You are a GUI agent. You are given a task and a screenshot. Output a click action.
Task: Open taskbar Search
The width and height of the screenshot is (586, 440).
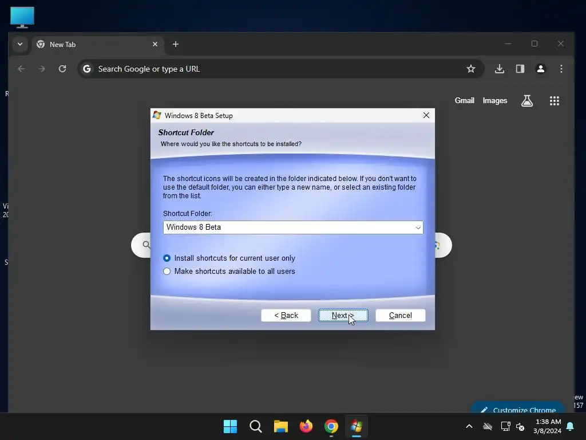[256, 426]
